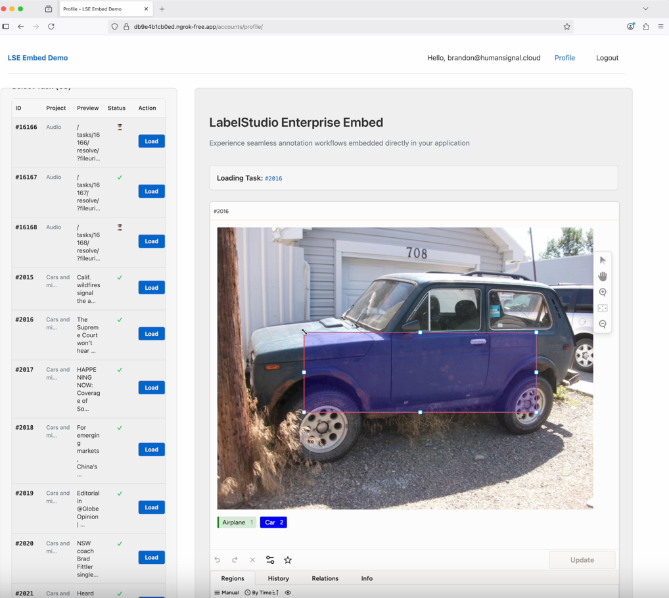Screen dimensions: 669x598
Task: Expand the browser toolbar overflow chevron
Action: (x=645, y=9)
